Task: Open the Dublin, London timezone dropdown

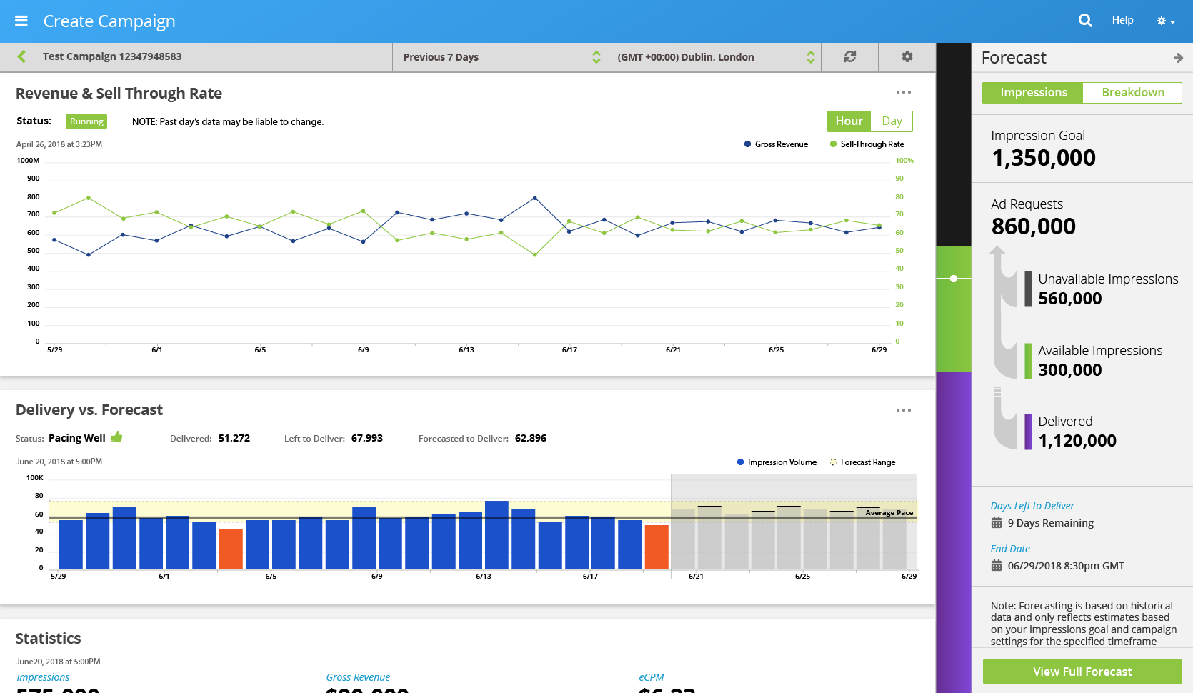Action: (x=714, y=57)
